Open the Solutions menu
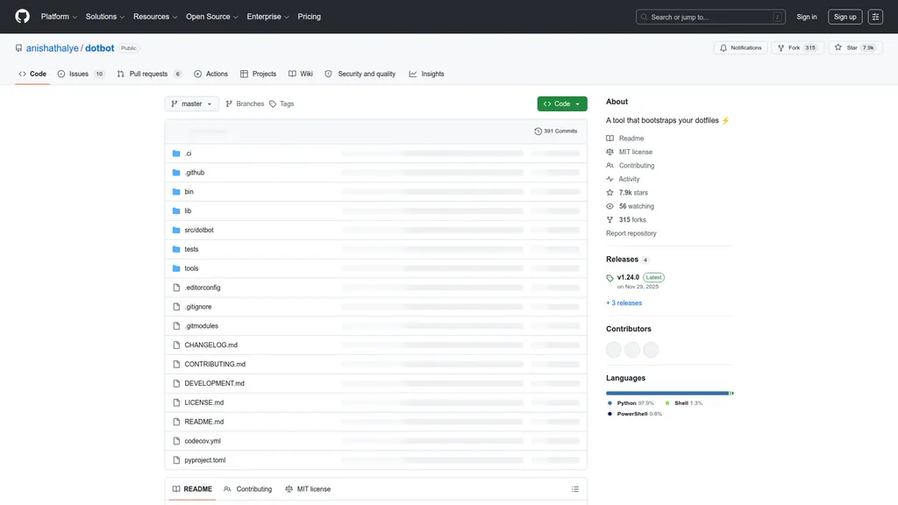Image resolution: width=898 pixels, height=505 pixels. pos(105,17)
